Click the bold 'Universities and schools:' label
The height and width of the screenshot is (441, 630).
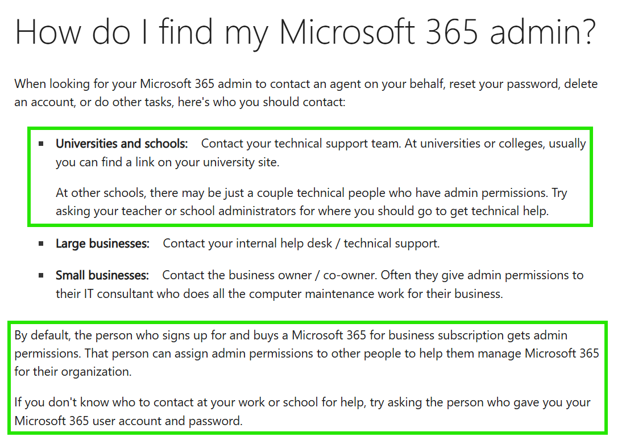pos(122,144)
